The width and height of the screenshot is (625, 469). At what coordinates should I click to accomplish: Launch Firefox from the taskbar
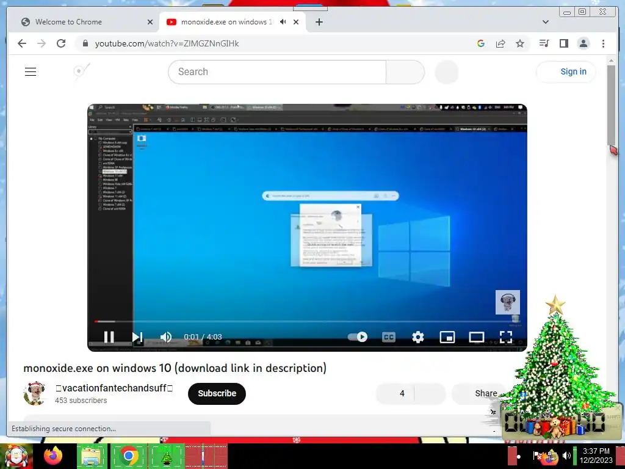54,456
